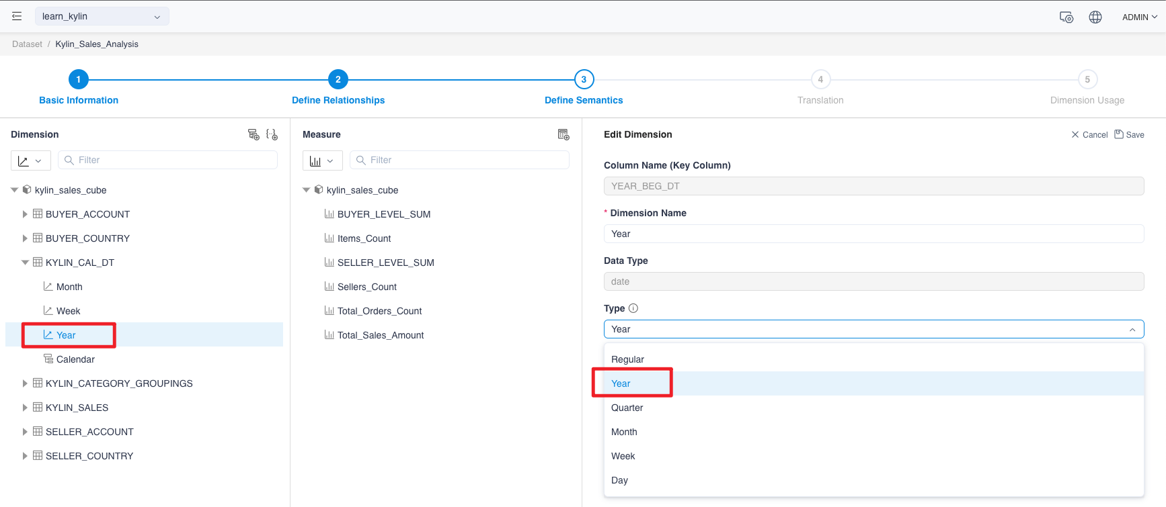Open the Dimension view type dropdown

tap(30, 160)
